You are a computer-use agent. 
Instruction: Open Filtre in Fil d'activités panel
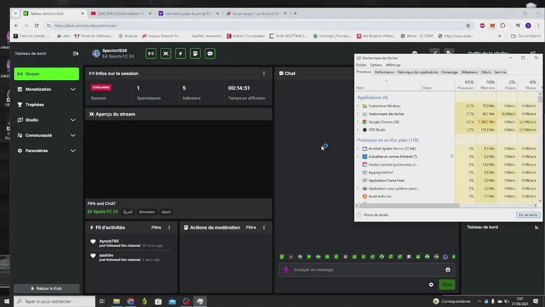point(156,228)
